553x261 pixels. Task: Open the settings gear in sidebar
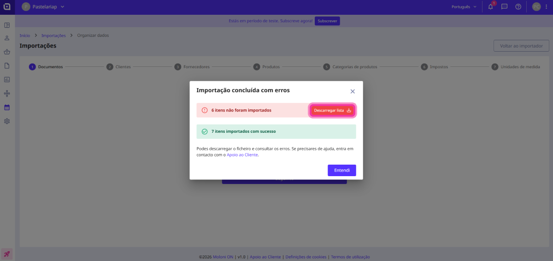pos(7,121)
